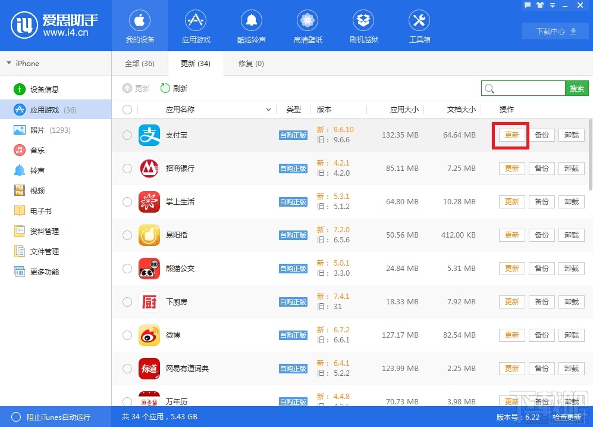Open the feedback chat icon in title bar

(528, 5)
